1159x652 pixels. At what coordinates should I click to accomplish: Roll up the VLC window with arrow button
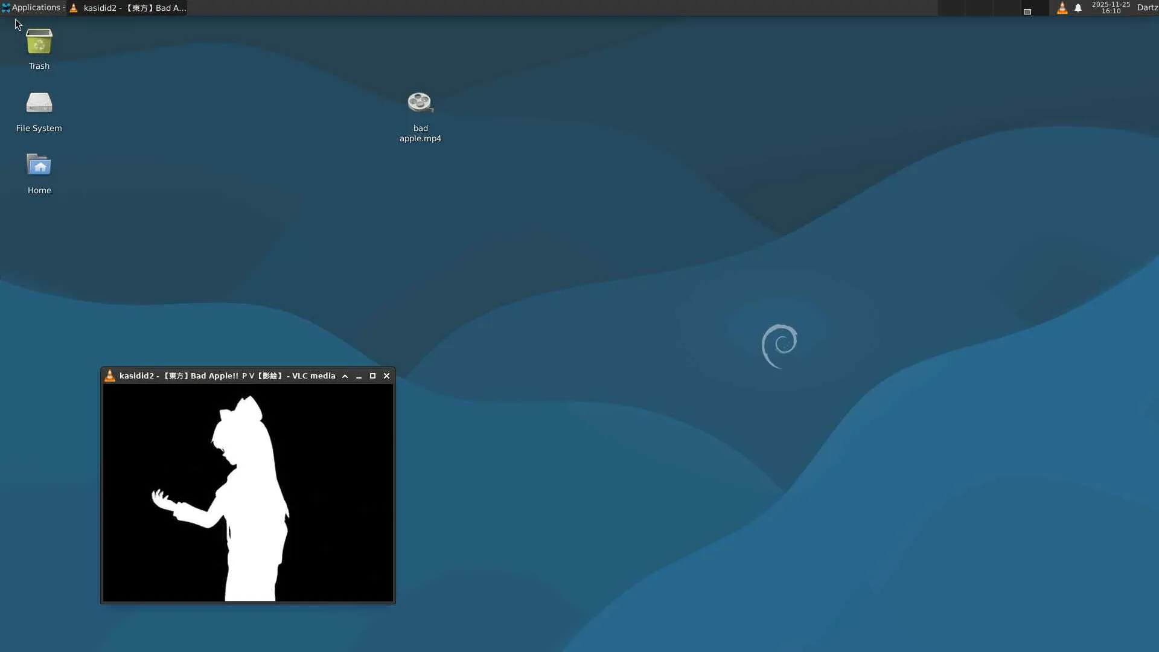[x=345, y=376]
